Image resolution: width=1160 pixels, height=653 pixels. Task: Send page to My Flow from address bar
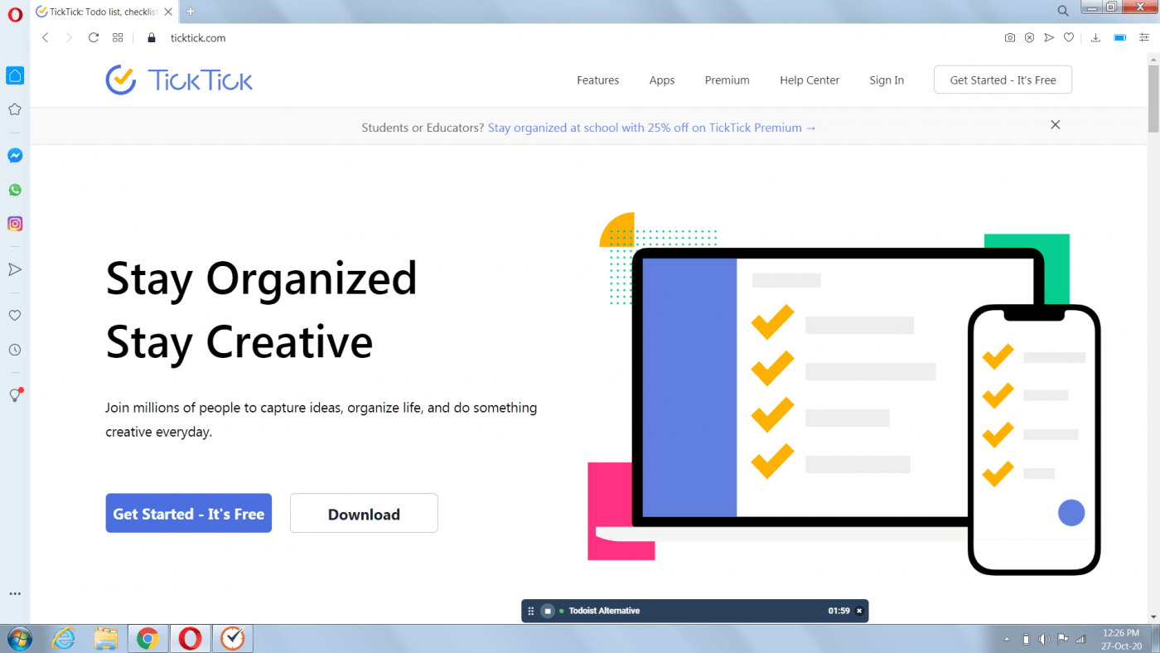coord(1049,38)
